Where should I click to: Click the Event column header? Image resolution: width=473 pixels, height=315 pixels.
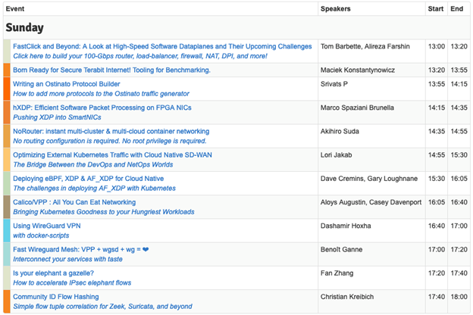click(15, 9)
